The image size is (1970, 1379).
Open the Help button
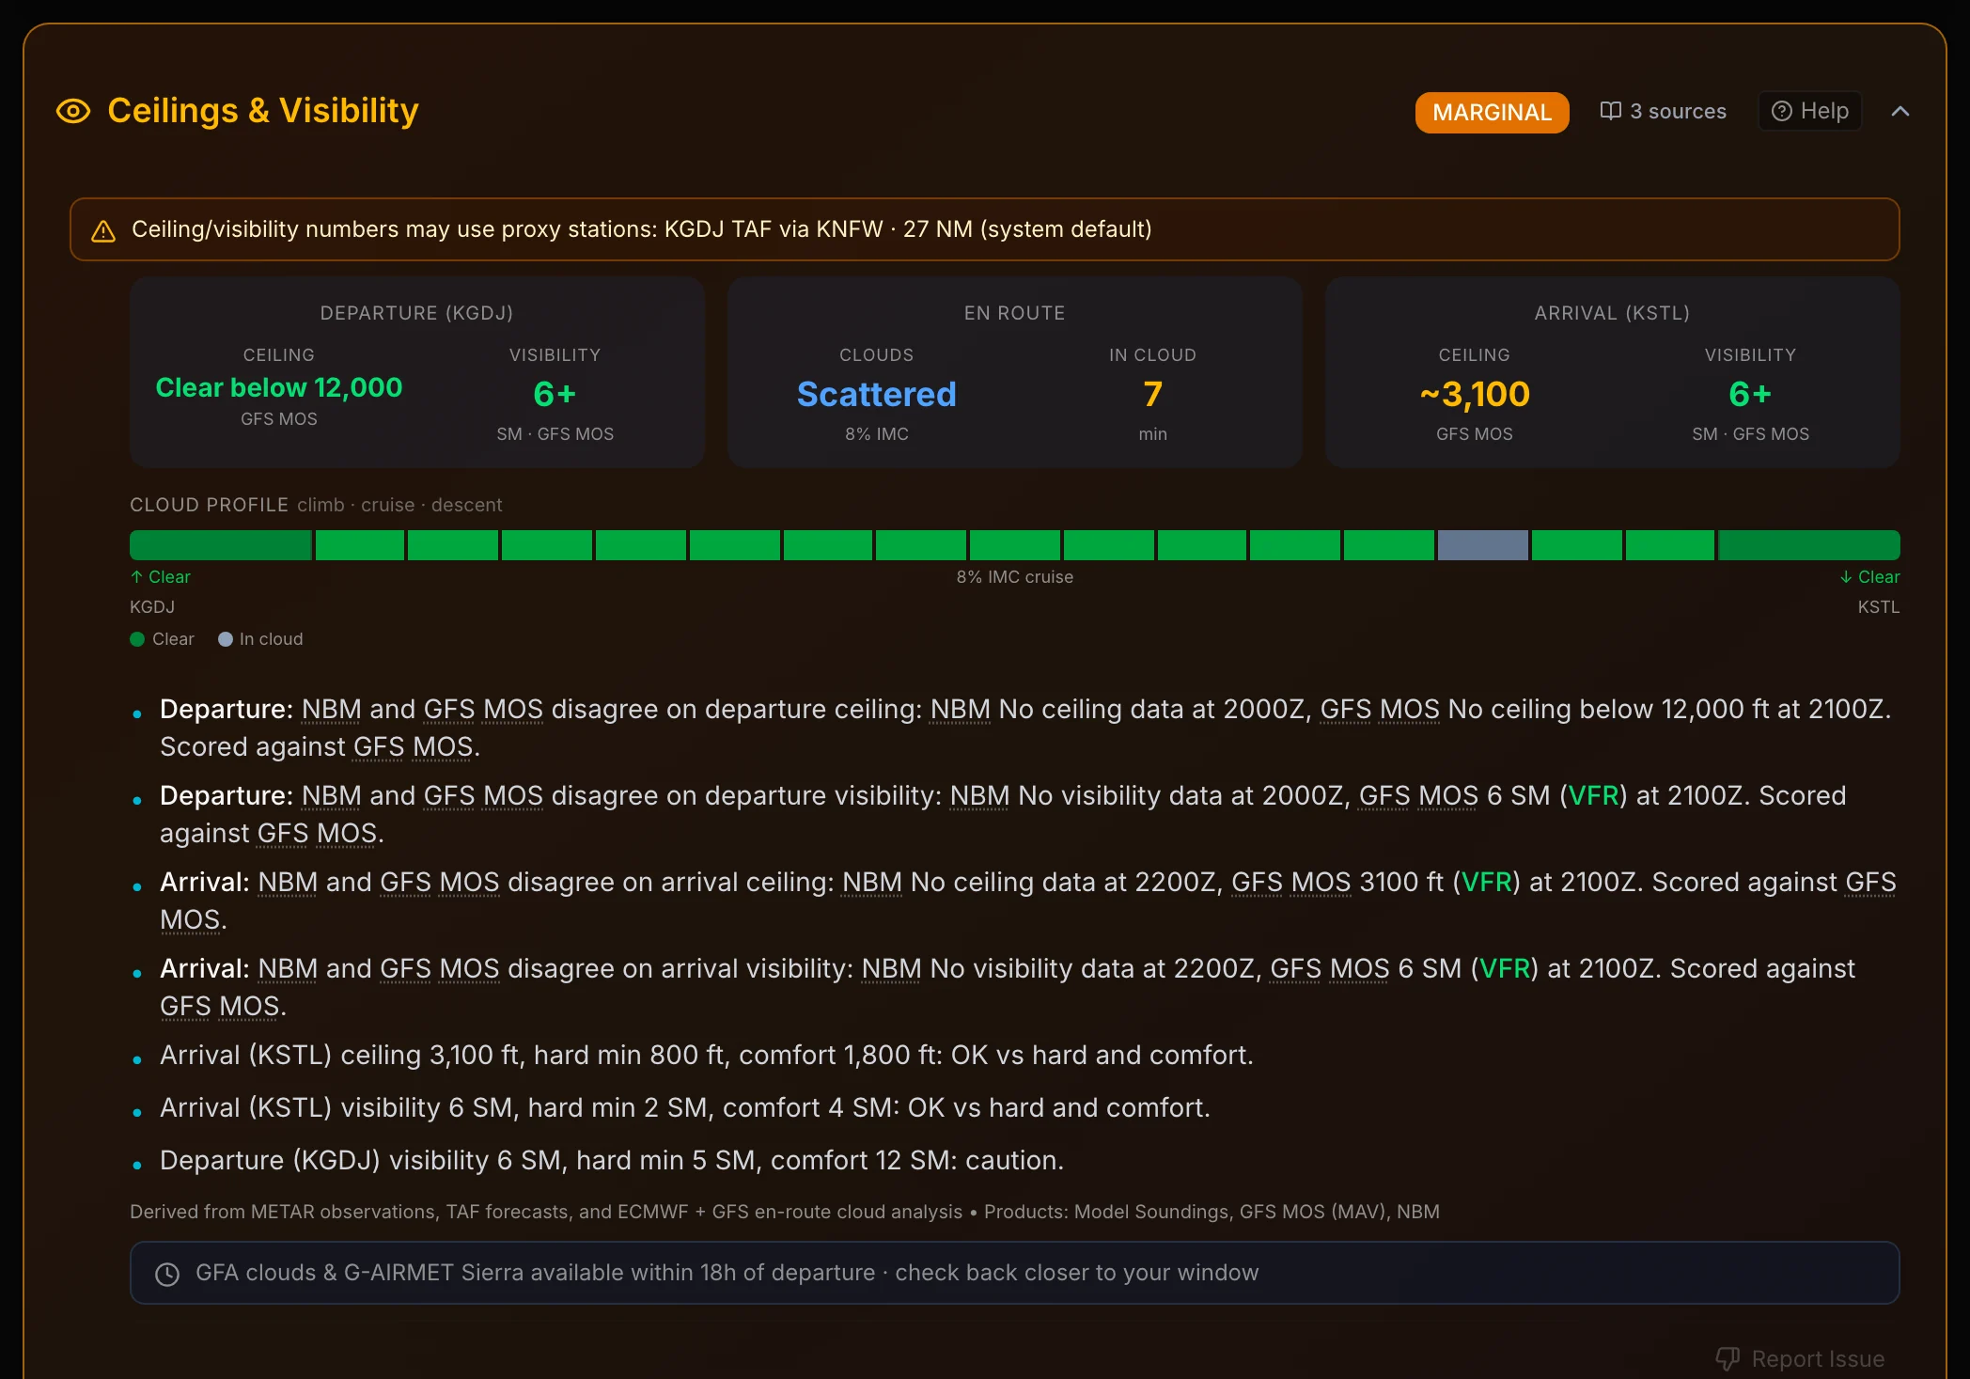tap(1809, 111)
